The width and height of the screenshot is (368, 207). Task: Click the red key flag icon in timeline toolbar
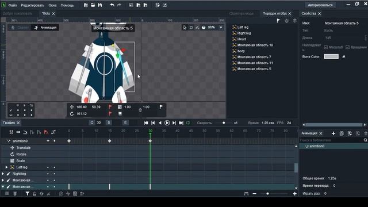click(x=46, y=132)
